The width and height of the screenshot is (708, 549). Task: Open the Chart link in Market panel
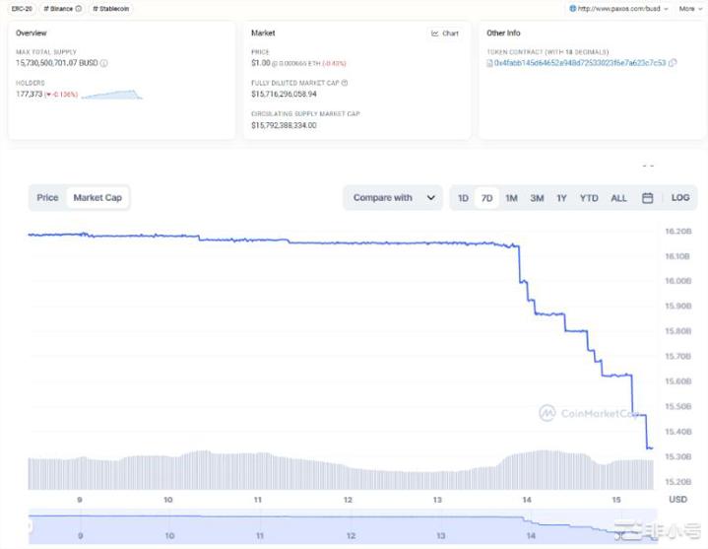(445, 34)
